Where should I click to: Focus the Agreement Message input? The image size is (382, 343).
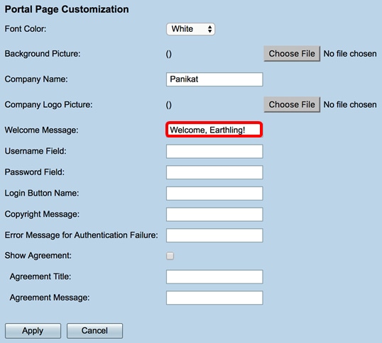coord(214,298)
